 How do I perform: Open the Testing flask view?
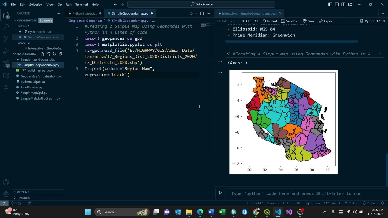(x=6, y=88)
